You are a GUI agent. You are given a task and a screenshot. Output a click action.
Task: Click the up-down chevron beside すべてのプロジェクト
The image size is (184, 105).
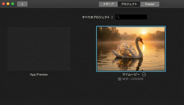pos(112,17)
